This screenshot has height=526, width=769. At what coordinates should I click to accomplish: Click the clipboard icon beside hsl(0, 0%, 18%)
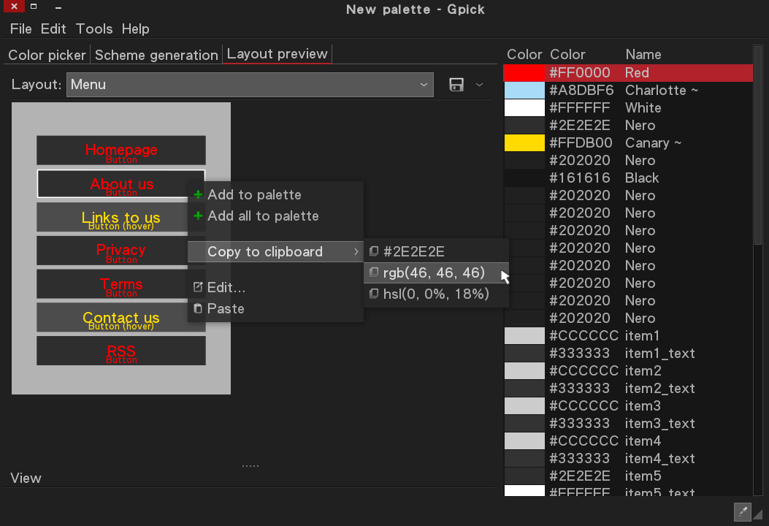(374, 294)
